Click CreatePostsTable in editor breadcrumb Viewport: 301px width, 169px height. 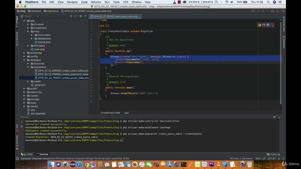(110, 113)
